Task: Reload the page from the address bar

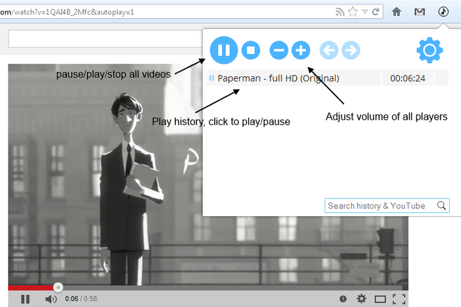Action: pyautogui.click(x=375, y=11)
